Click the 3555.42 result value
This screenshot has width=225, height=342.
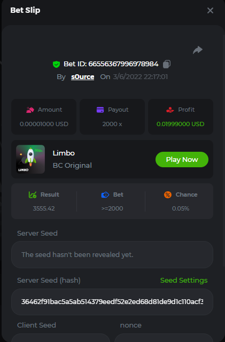44,208
